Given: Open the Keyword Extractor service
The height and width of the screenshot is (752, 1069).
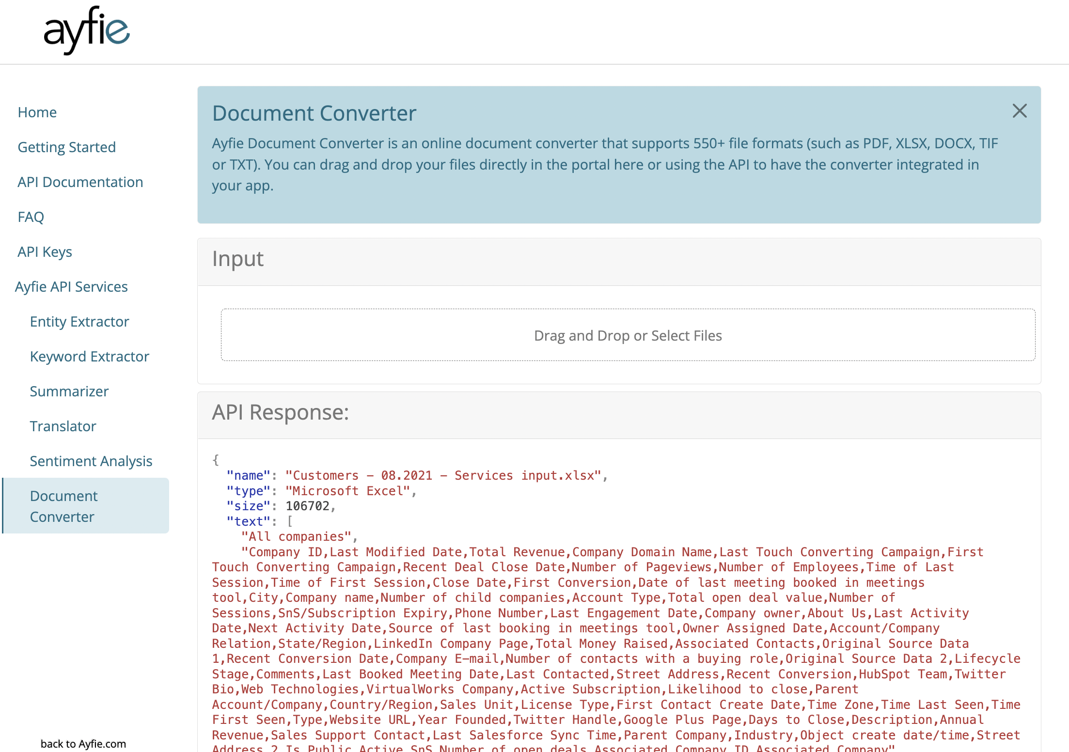Looking at the screenshot, I should point(90,356).
